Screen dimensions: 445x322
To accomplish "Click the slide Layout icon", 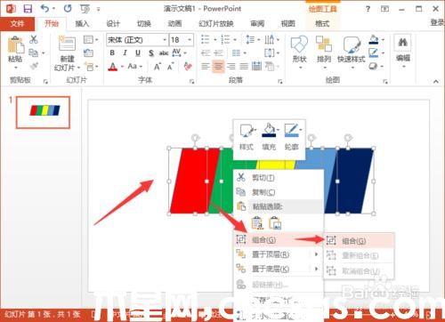I will click(88, 39).
